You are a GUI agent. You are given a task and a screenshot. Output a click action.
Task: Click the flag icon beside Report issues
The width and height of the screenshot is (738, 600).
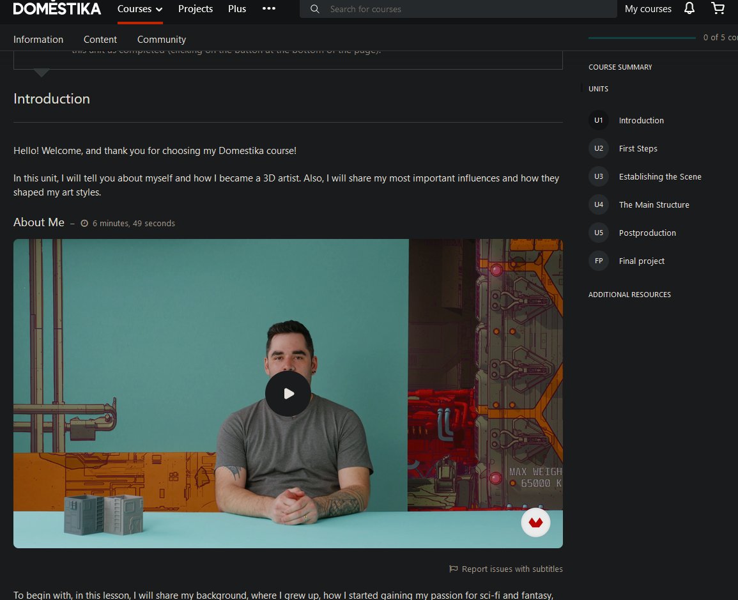pyautogui.click(x=453, y=569)
